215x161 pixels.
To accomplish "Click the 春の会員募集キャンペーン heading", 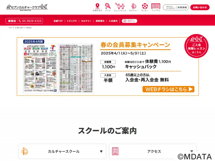I will [135, 45].
